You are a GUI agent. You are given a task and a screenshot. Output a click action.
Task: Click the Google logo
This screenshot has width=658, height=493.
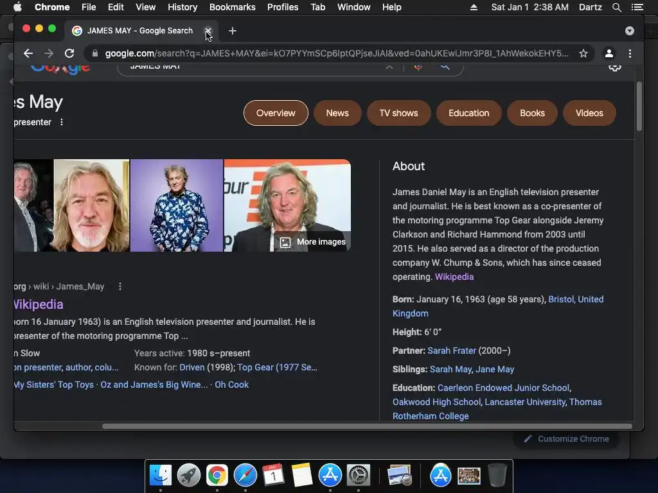point(60,68)
